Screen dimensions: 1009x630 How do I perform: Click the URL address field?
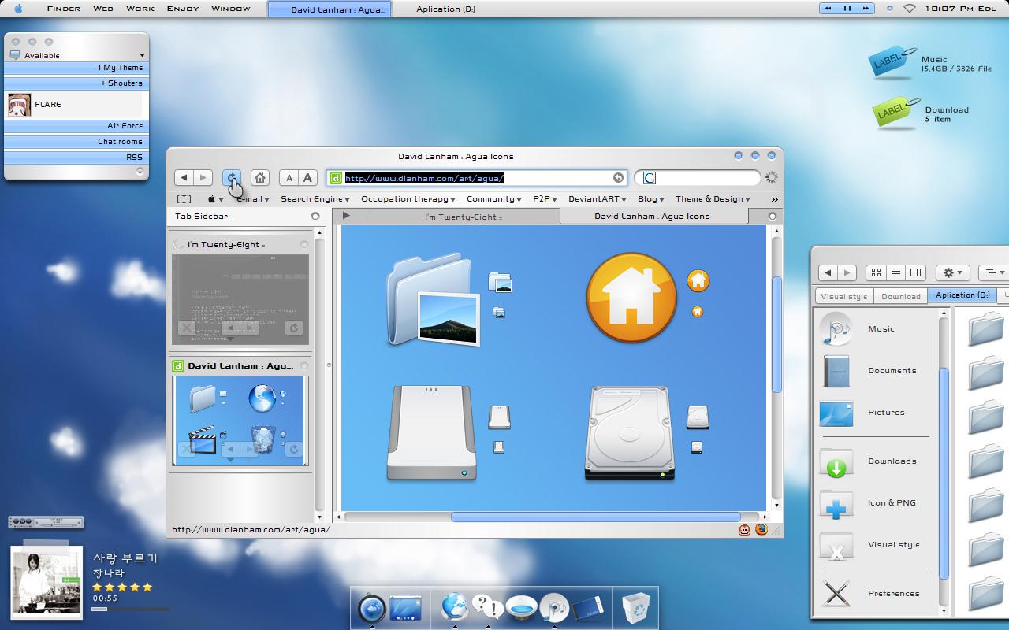pos(477,178)
